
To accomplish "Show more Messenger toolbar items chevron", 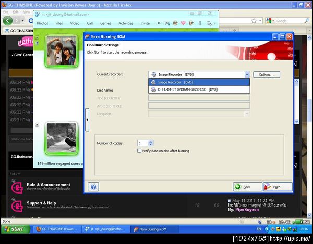I will pos(159,23).
